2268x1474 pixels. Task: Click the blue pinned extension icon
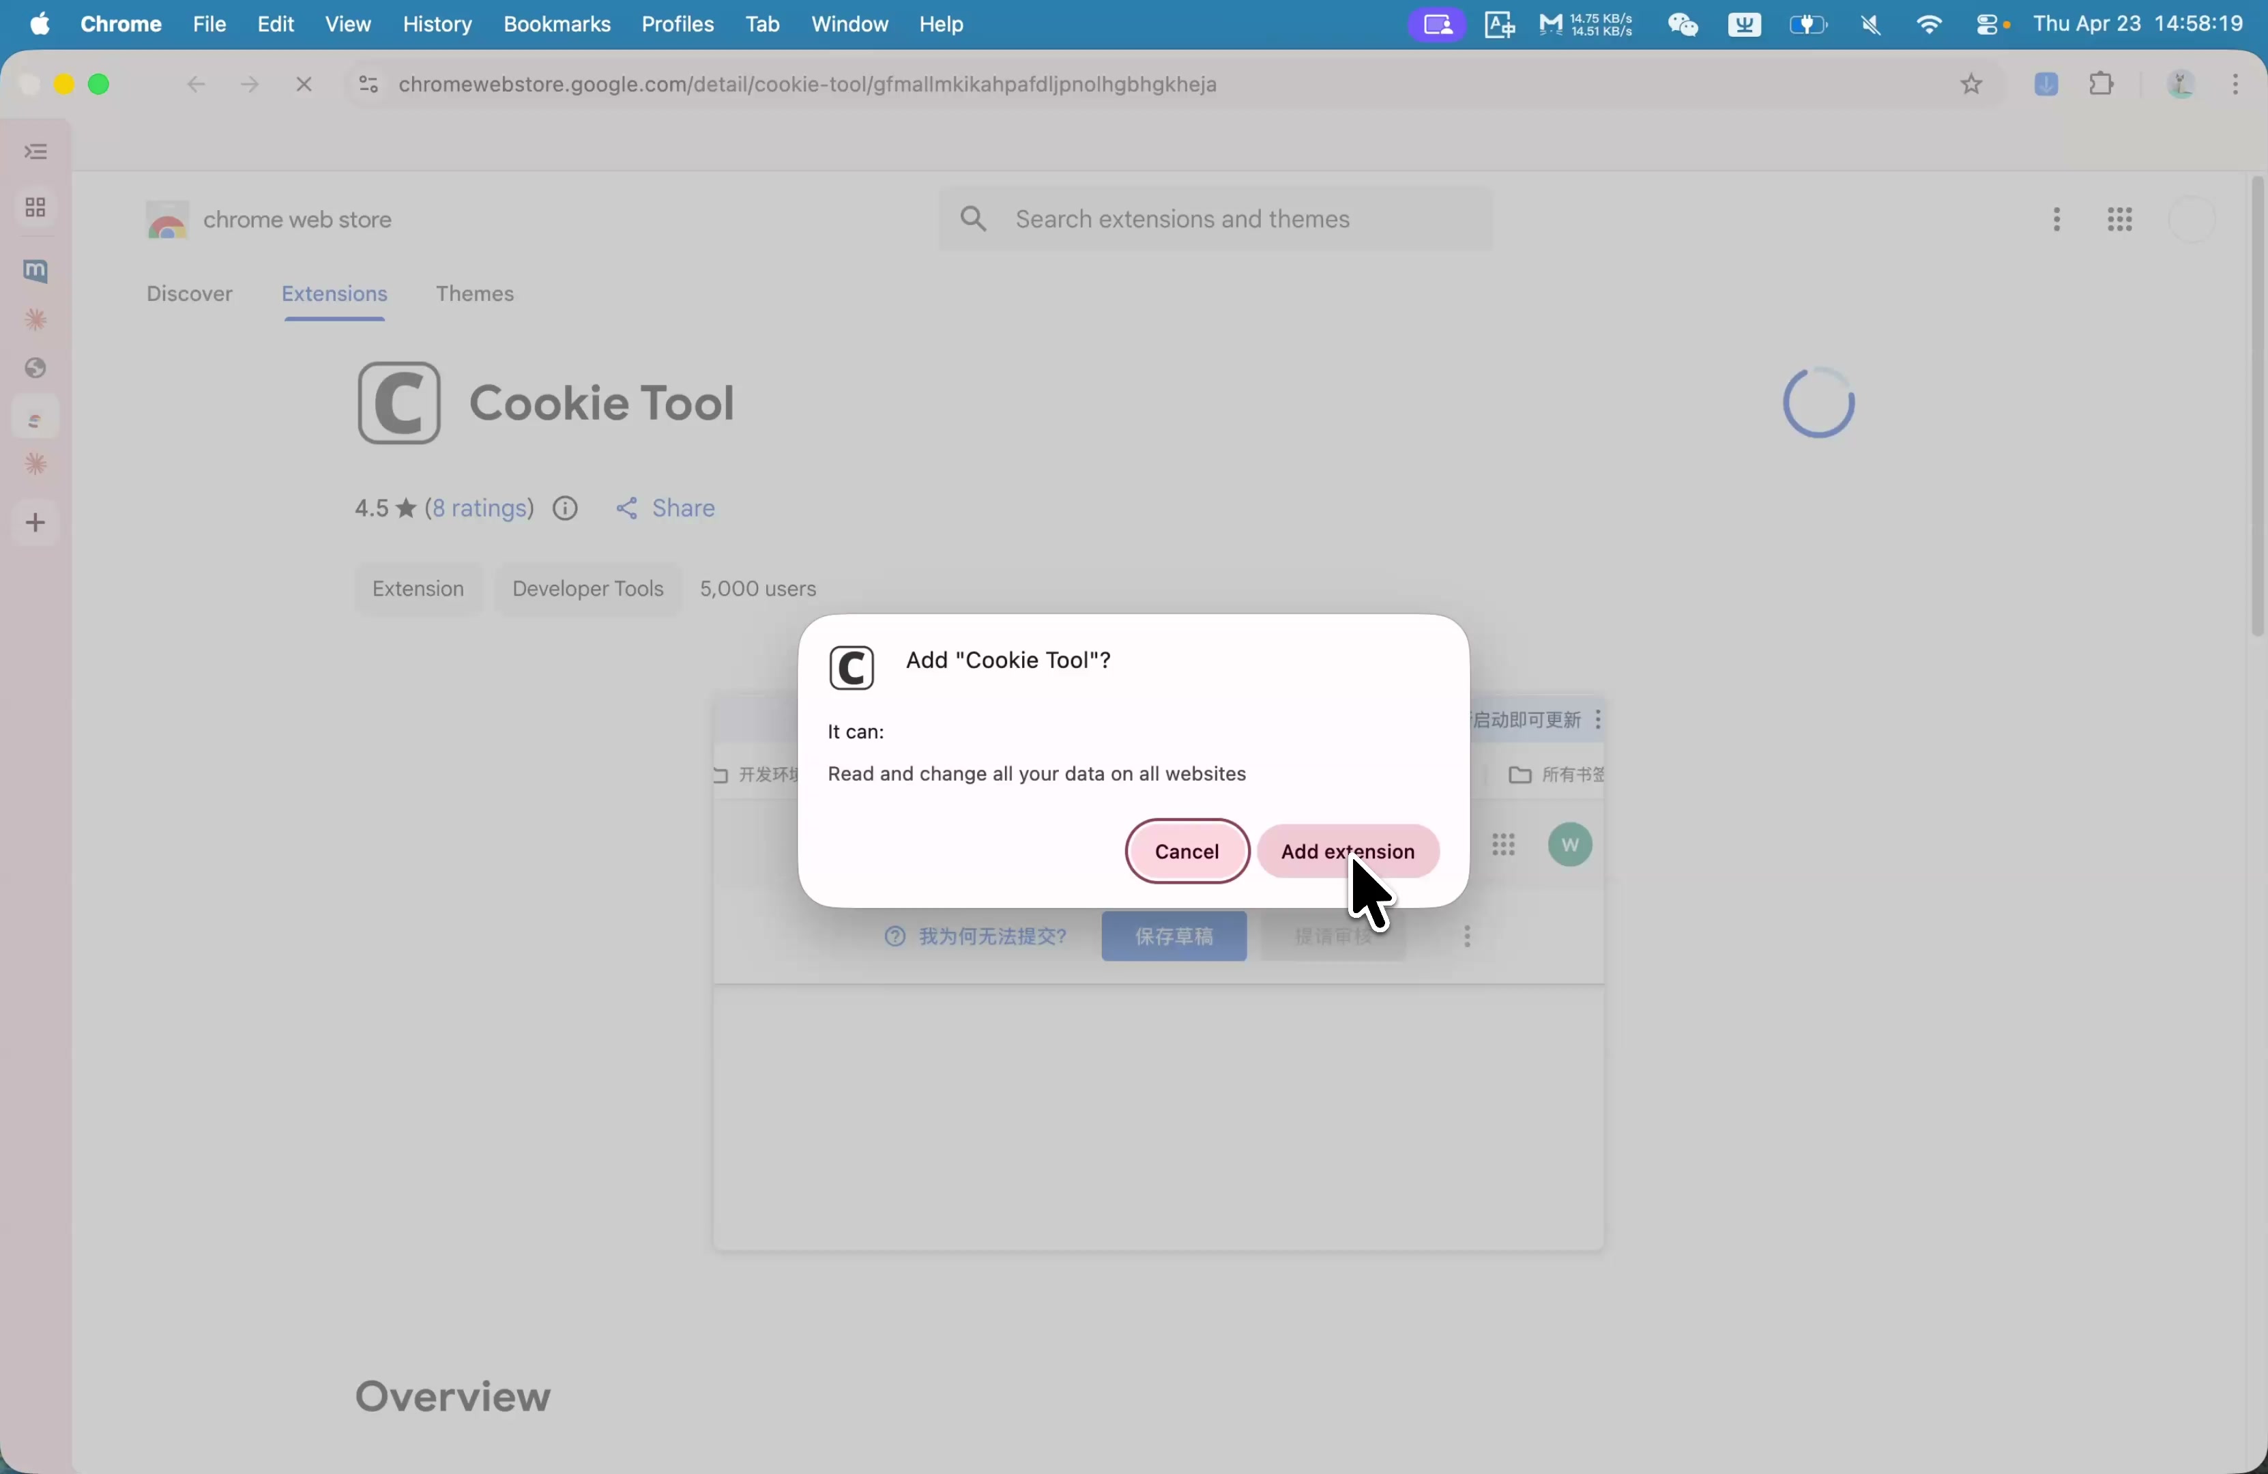(2045, 86)
